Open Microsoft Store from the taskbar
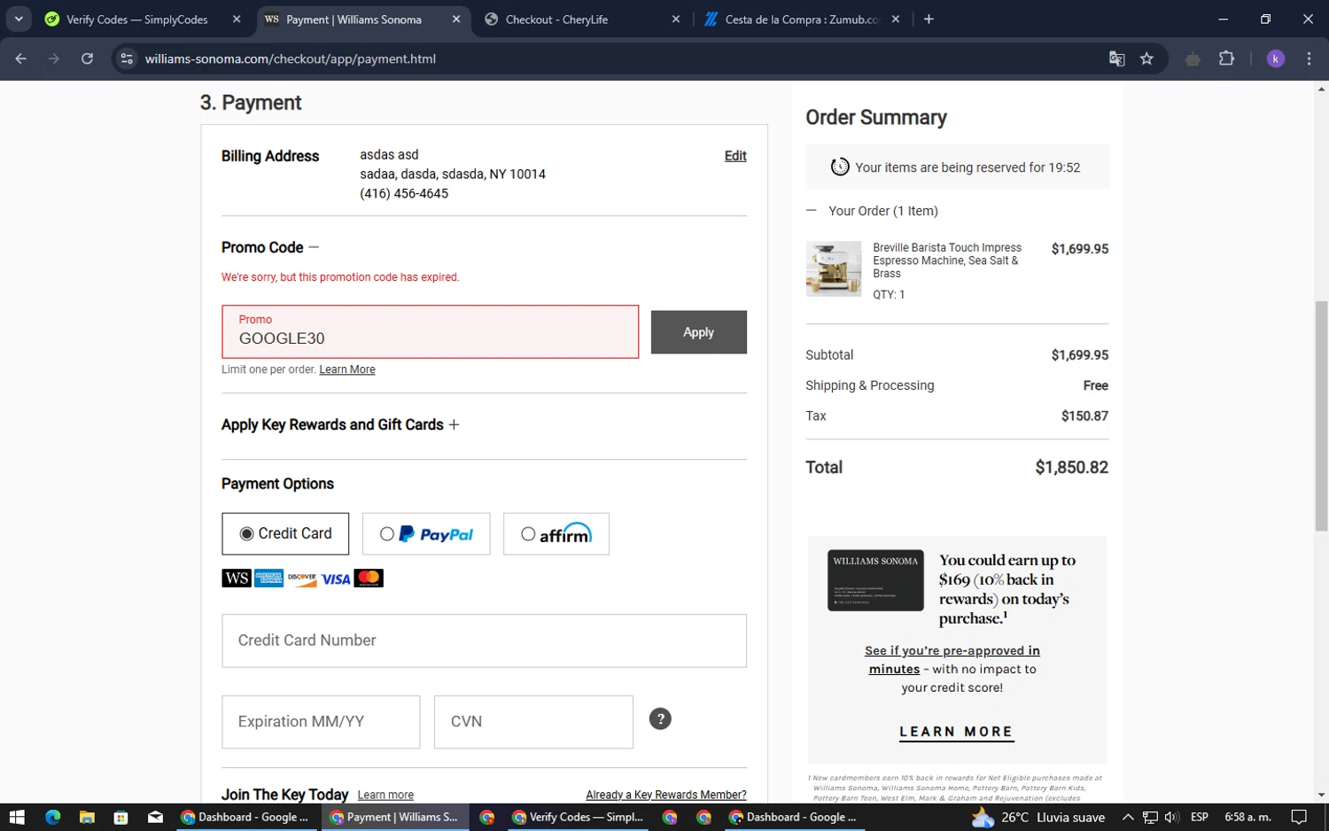This screenshot has height=831, width=1329. coord(121,817)
